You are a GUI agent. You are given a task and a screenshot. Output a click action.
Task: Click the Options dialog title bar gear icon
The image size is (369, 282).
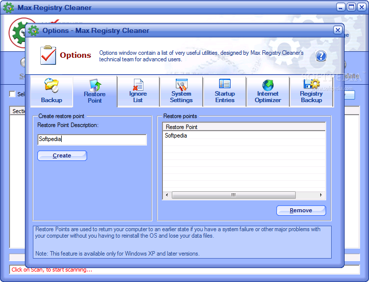(33, 30)
